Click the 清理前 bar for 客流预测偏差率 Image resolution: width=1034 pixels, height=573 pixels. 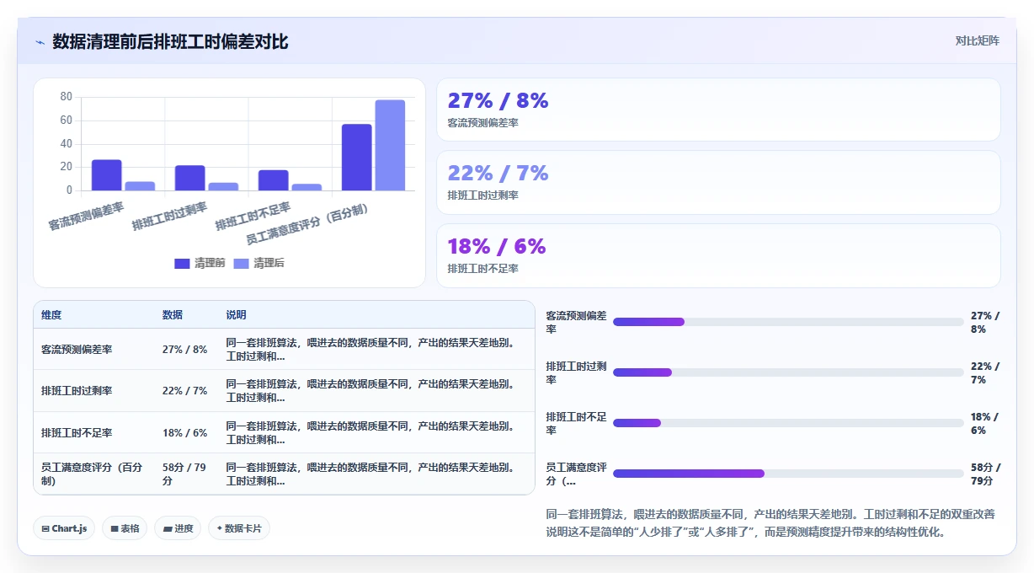click(107, 175)
